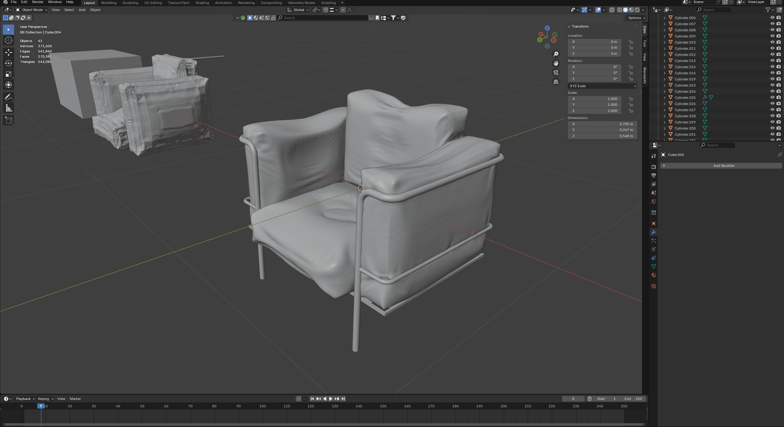Hide Cylinder.010 in viewport
Viewport: 784px width, 427px height.
tap(772, 42)
